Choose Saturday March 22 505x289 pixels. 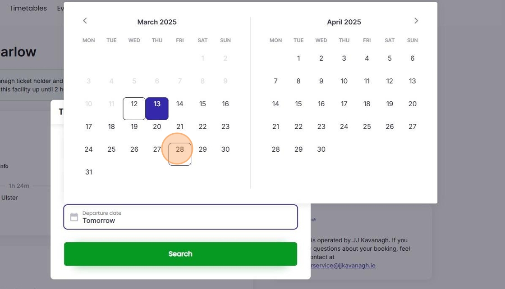(202, 127)
